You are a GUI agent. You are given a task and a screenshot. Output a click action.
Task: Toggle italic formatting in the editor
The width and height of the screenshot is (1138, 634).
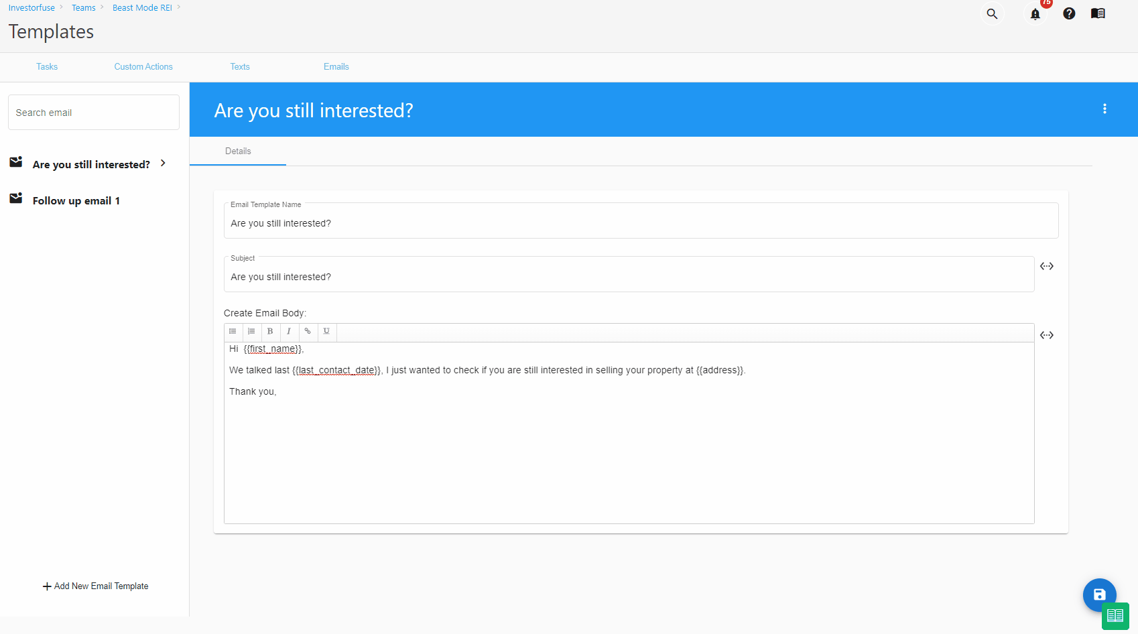click(x=289, y=331)
